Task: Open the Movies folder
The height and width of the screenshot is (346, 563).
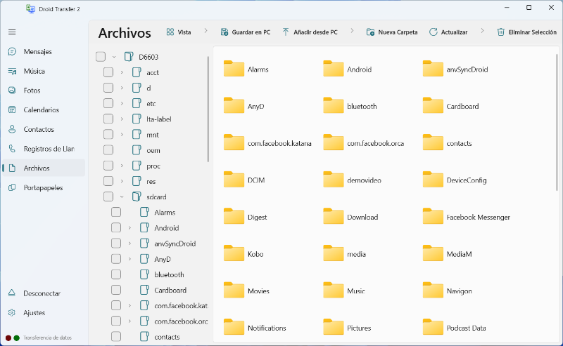Action: coord(246,291)
